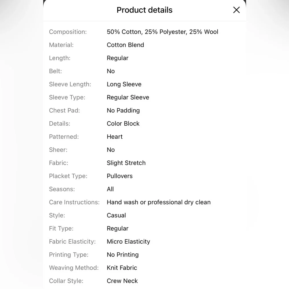Select the Casual style value
Screen dimensions: 289x289
click(116, 215)
